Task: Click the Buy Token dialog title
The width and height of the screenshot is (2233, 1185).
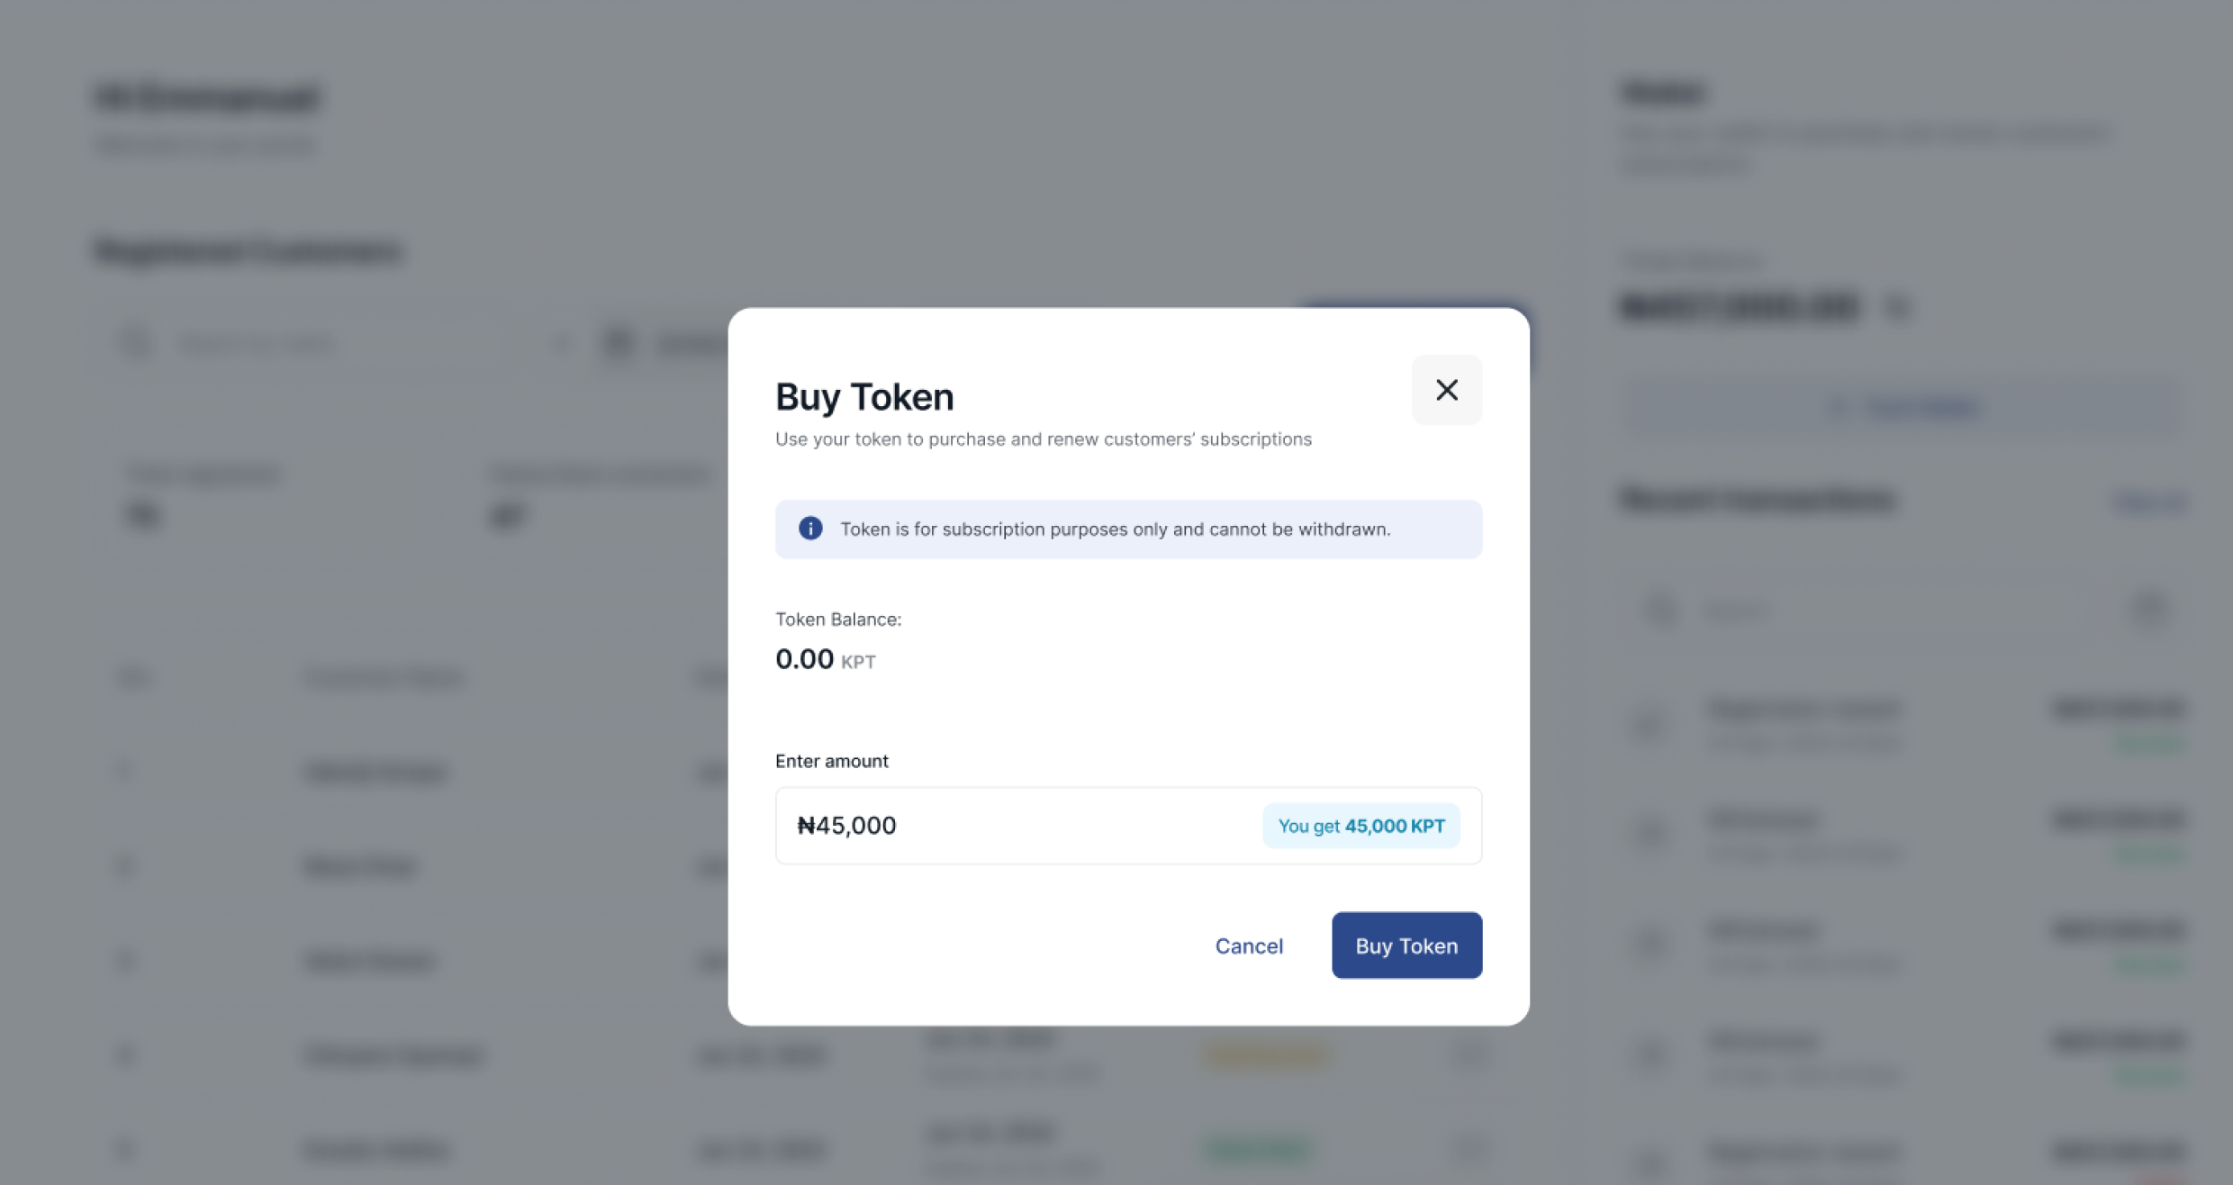Action: tap(863, 397)
